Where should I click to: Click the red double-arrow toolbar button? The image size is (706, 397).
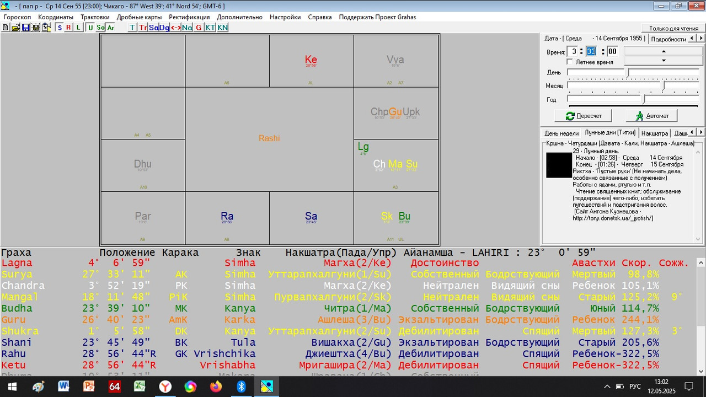pos(176,28)
